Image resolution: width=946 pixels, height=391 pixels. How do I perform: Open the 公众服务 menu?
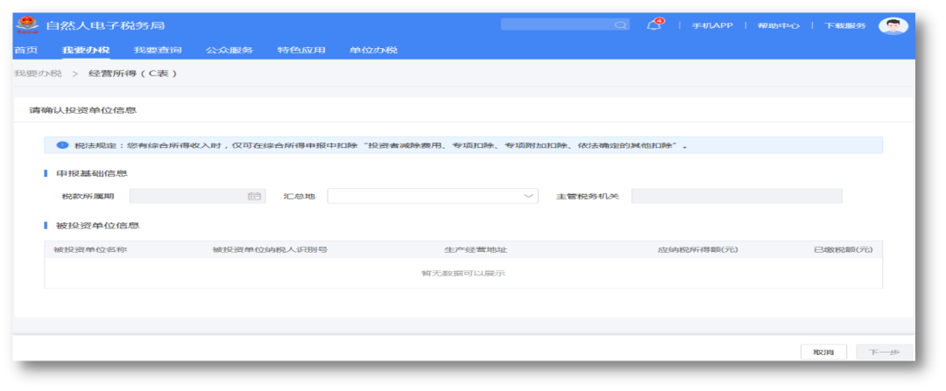coord(229,50)
